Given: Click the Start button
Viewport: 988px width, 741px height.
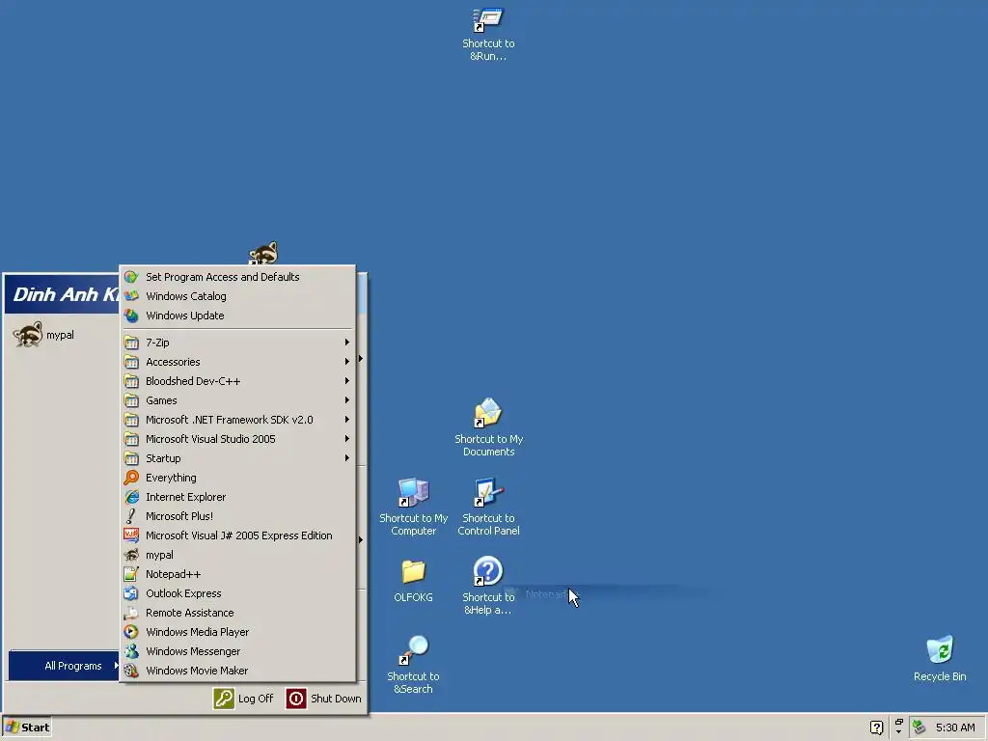Looking at the screenshot, I should 26,727.
